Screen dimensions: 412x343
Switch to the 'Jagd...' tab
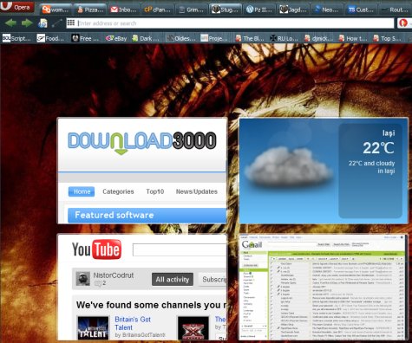[x=293, y=10]
